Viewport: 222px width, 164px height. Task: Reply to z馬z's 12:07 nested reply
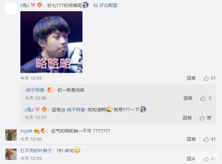pos(187,118)
